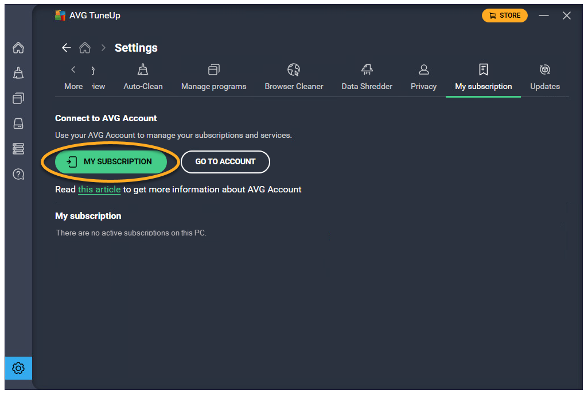Open the cleaning broom sidebar icon

18,73
